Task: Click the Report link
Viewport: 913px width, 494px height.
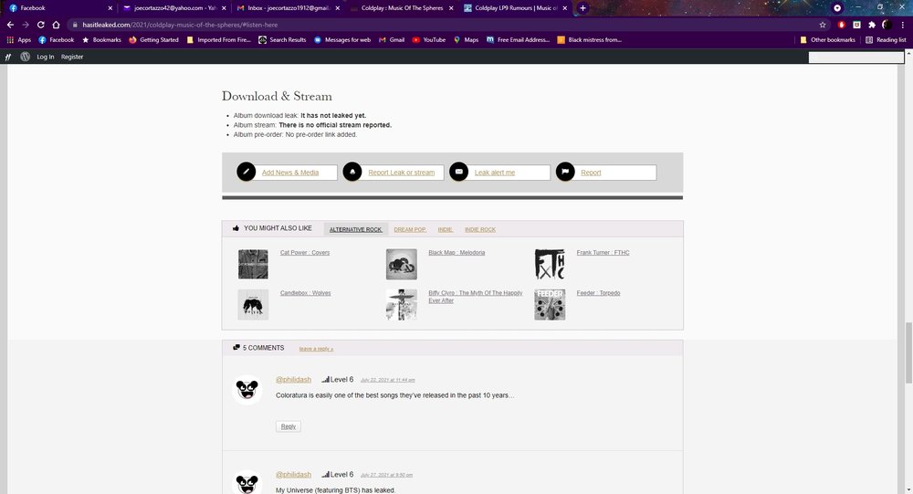Action: click(591, 173)
